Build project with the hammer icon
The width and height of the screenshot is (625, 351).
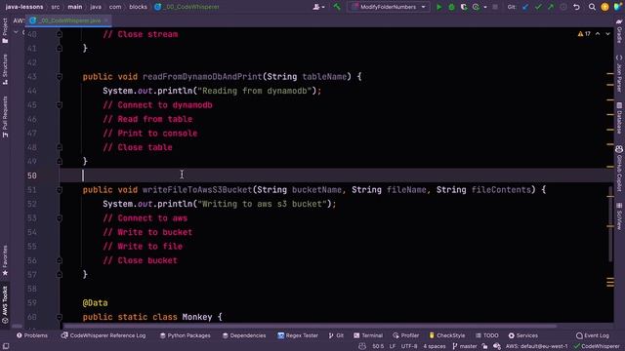pos(337,7)
